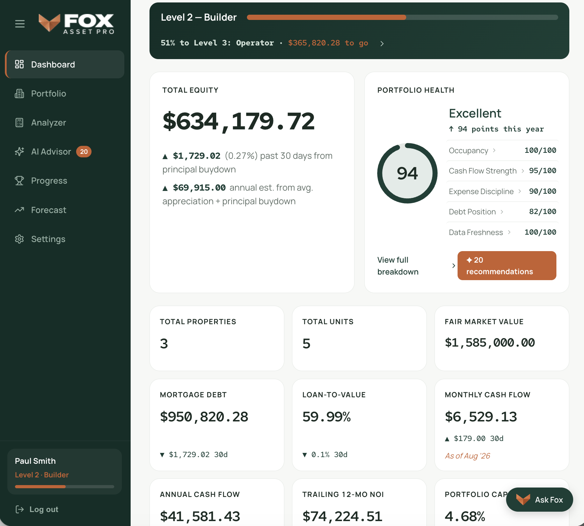Click the $634,179.72 total equity value

coord(239,121)
